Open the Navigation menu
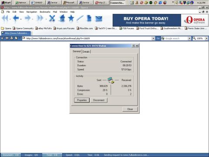This screenshot has width=209, height=157. click(32, 12)
